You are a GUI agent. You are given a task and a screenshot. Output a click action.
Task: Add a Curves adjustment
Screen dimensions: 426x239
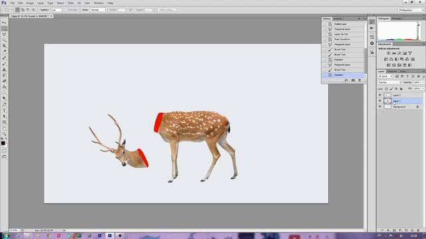pyautogui.click(x=399, y=53)
